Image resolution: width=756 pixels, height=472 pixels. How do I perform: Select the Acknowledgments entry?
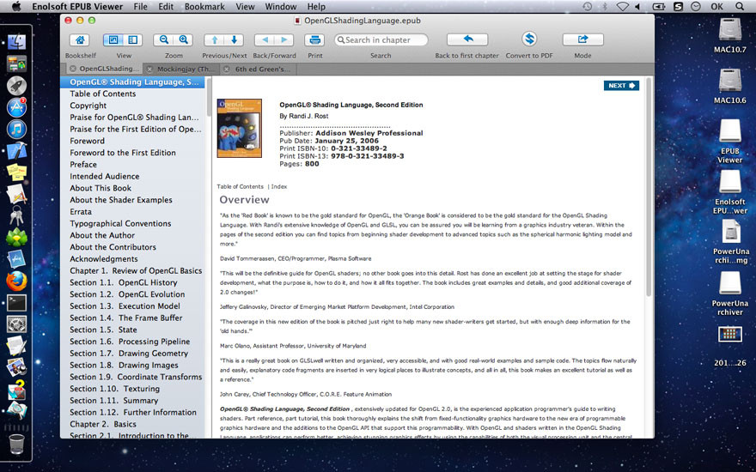tap(132, 258)
